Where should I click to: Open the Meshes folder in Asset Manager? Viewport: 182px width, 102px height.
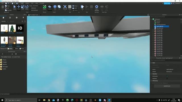click(4, 64)
